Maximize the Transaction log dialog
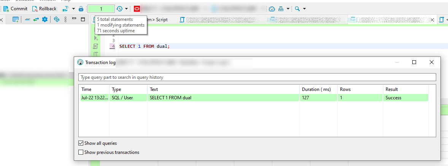 tap(414, 63)
